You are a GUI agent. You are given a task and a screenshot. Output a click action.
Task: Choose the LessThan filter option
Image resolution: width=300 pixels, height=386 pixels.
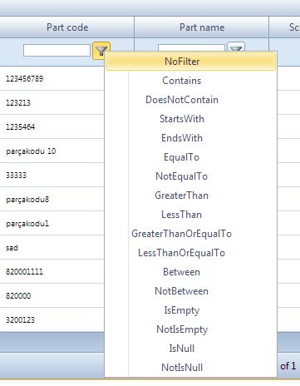pos(191,215)
